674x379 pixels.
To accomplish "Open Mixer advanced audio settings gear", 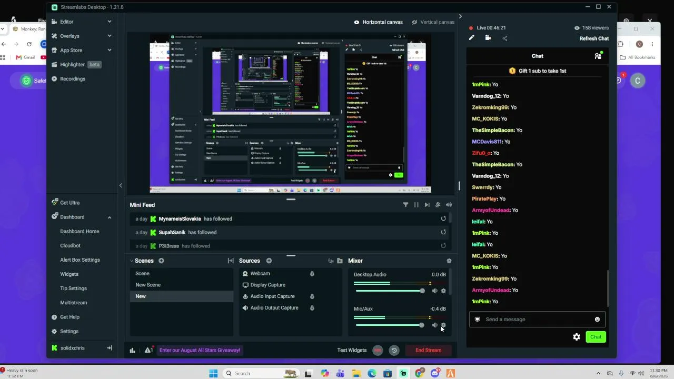I will point(449,261).
